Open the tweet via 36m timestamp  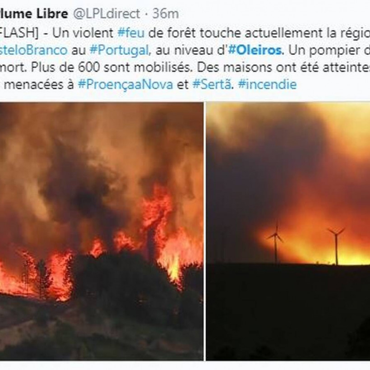pyautogui.click(x=166, y=14)
